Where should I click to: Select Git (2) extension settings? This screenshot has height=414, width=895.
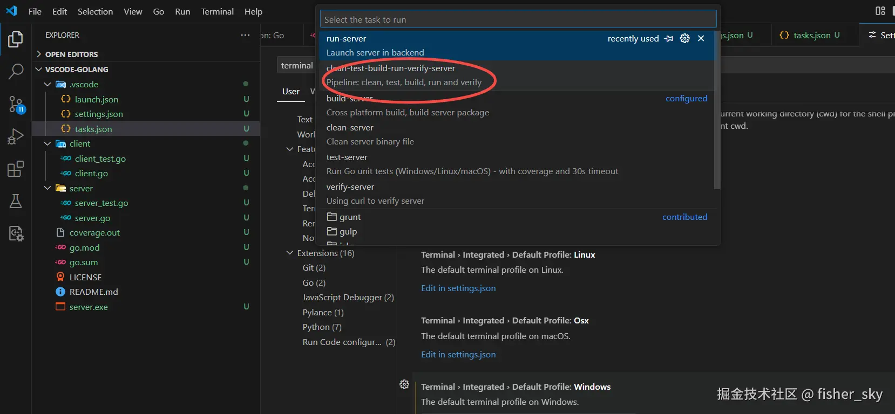coord(314,267)
